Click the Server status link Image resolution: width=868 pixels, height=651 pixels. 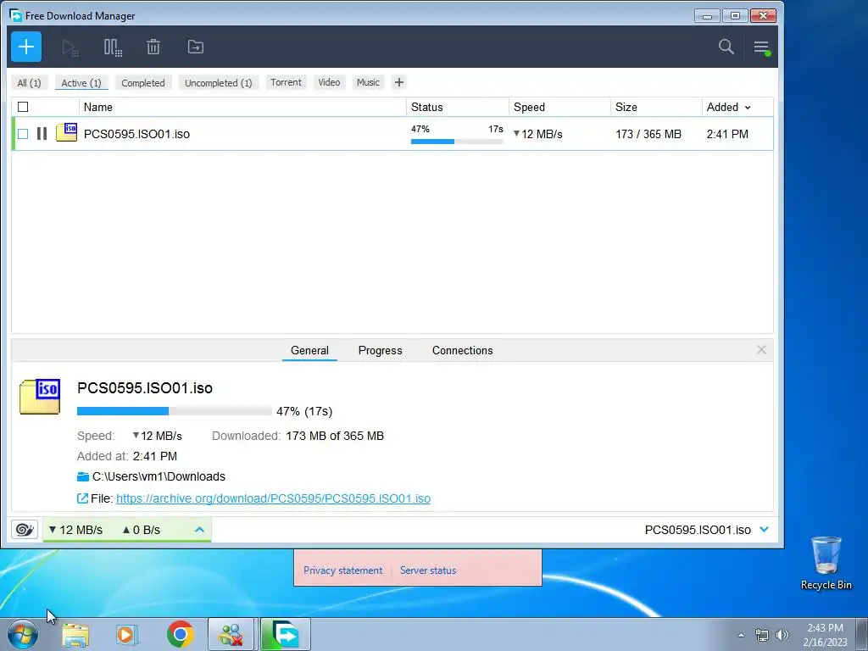[x=428, y=570]
